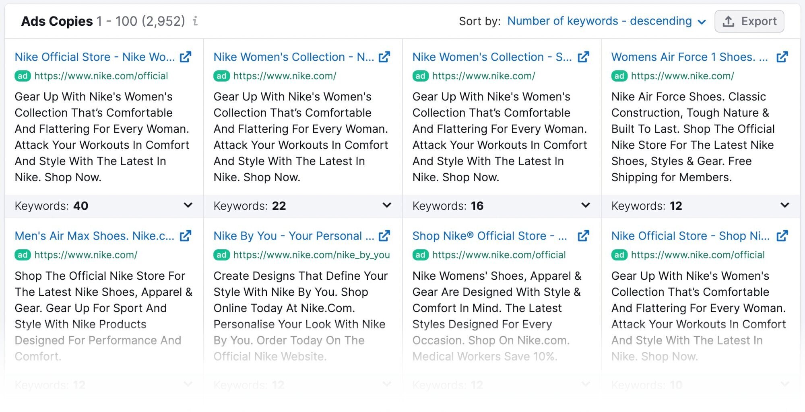Open the Sort by dropdown

coord(607,21)
